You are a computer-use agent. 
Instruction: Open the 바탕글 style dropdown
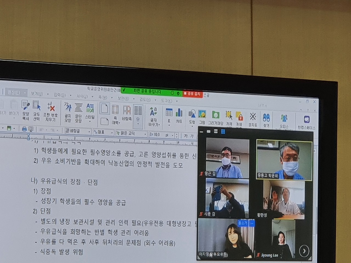tap(89, 132)
